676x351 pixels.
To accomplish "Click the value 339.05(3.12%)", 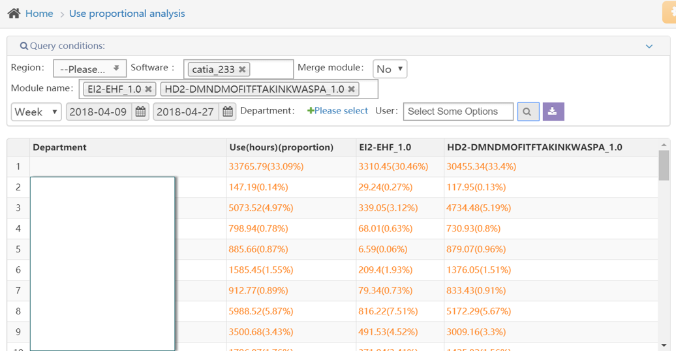I will point(388,208).
